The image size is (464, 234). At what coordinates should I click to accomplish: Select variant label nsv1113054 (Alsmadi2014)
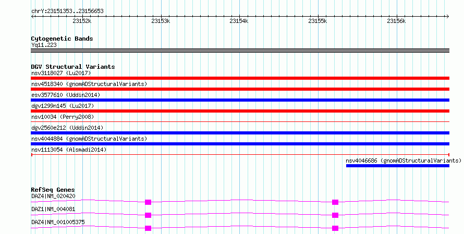69,150
